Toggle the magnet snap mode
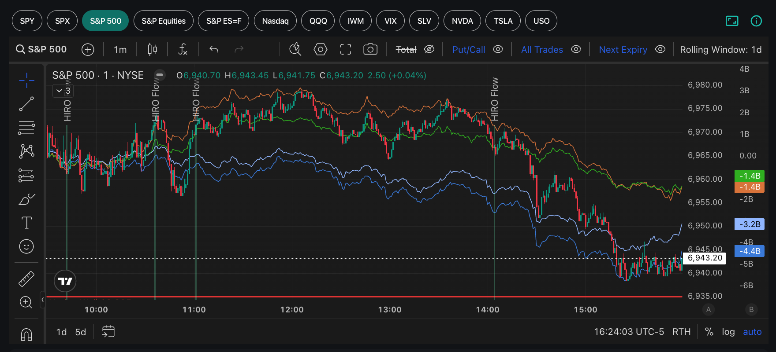 (26, 334)
